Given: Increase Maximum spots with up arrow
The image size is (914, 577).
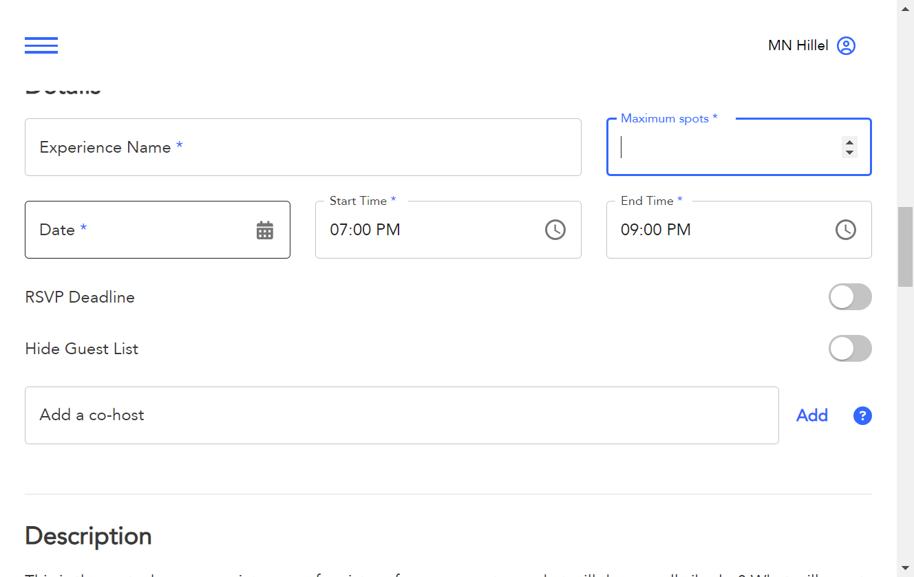Looking at the screenshot, I should pyautogui.click(x=849, y=142).
